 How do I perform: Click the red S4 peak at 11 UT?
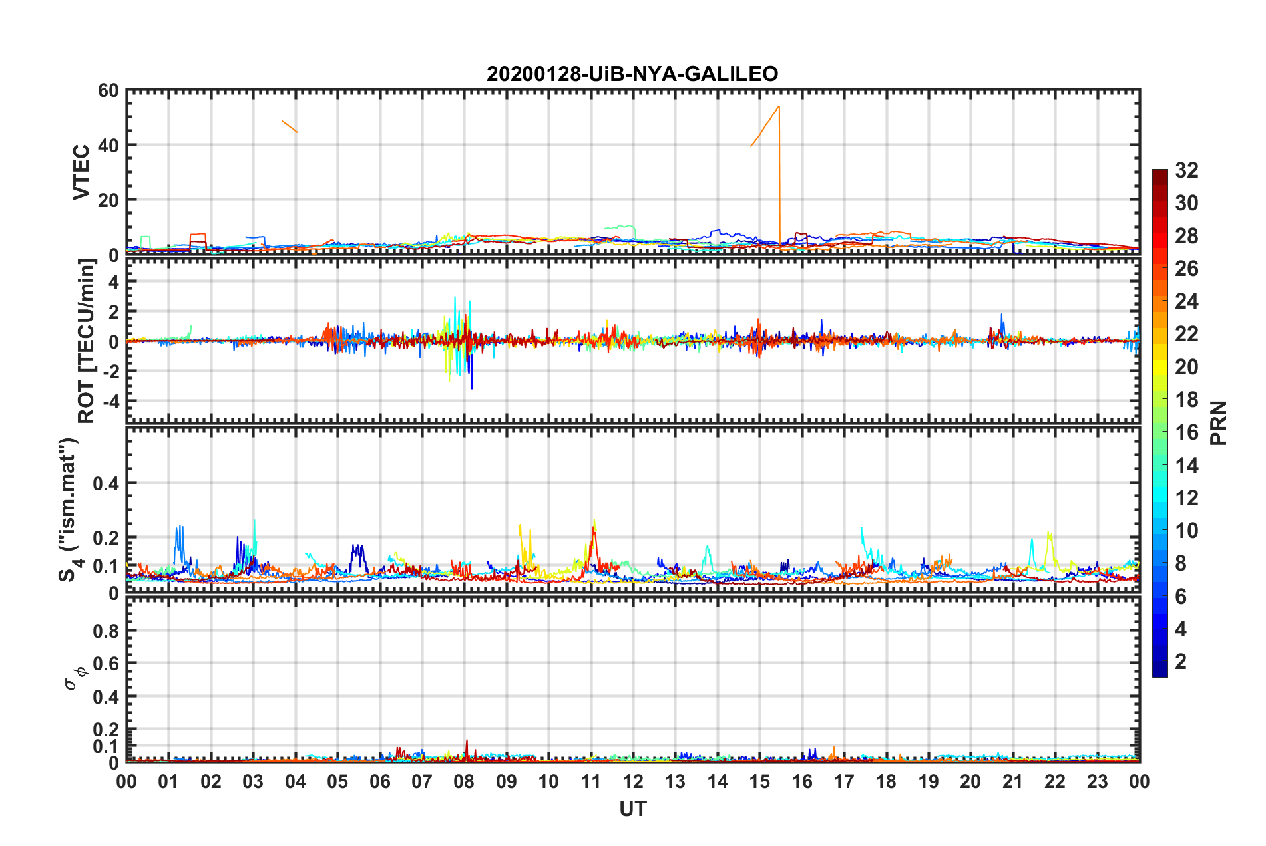coord(594,529)
